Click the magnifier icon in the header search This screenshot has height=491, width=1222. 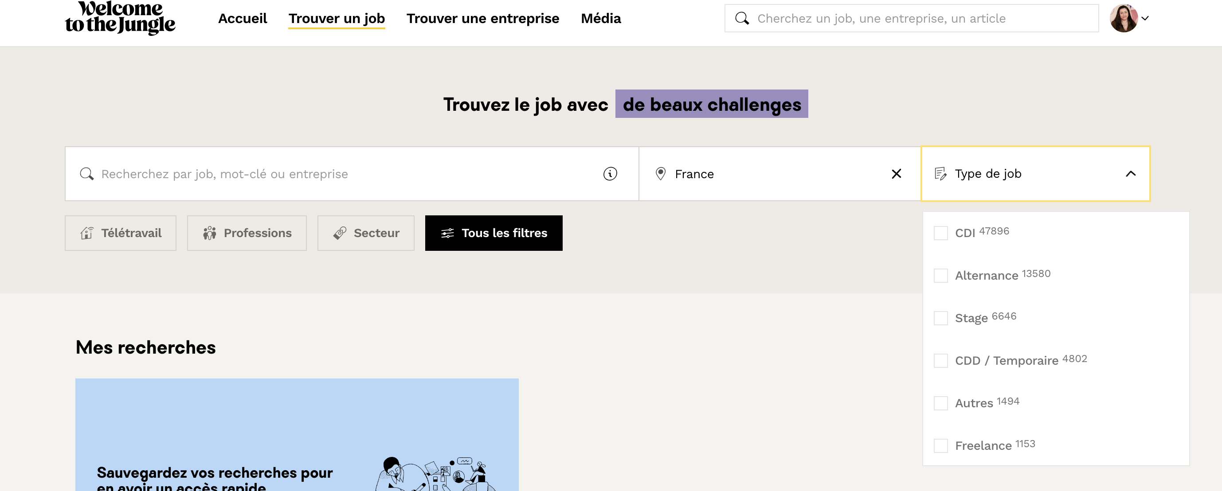pos(741,19)
